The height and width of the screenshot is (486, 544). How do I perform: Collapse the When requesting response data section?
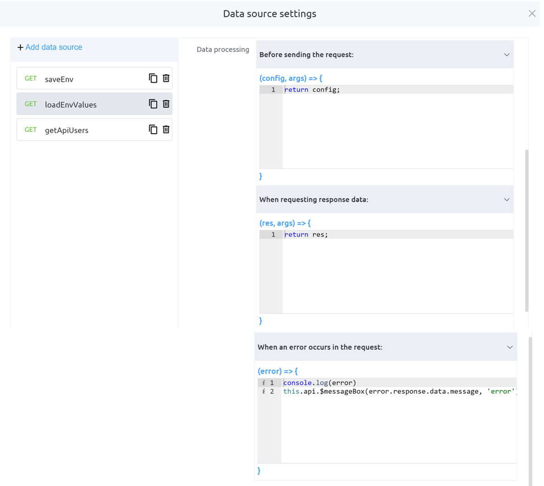506,199
